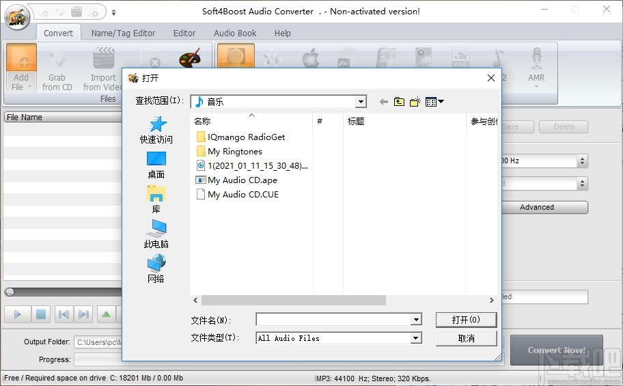Screen dimensions: 623x386
Task: Sort by the Name (名称) column header
Action: point(251,121)
